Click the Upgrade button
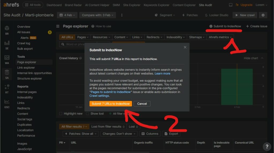Viewport: 274px width, 153px height. [244, 5]
